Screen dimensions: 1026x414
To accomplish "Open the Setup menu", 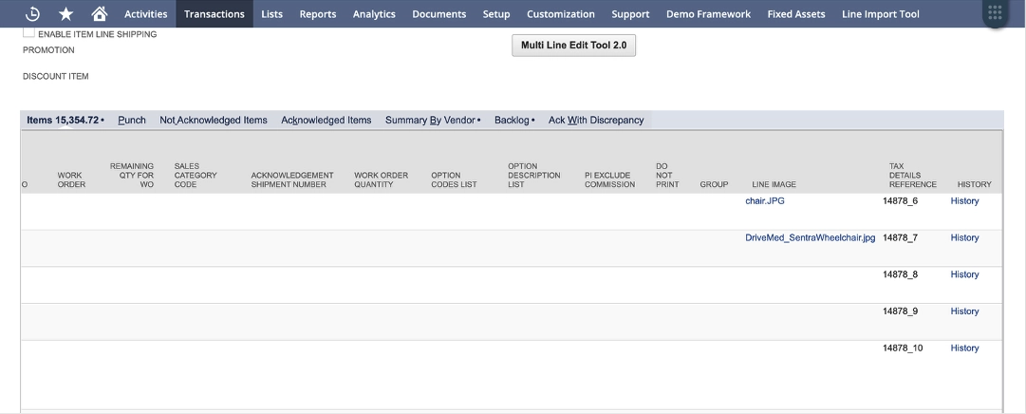I will point(496,13).
